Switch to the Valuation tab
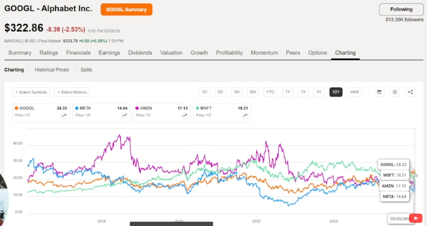The height and width of the screenshot is (226, 427). (x=171, y=53)
